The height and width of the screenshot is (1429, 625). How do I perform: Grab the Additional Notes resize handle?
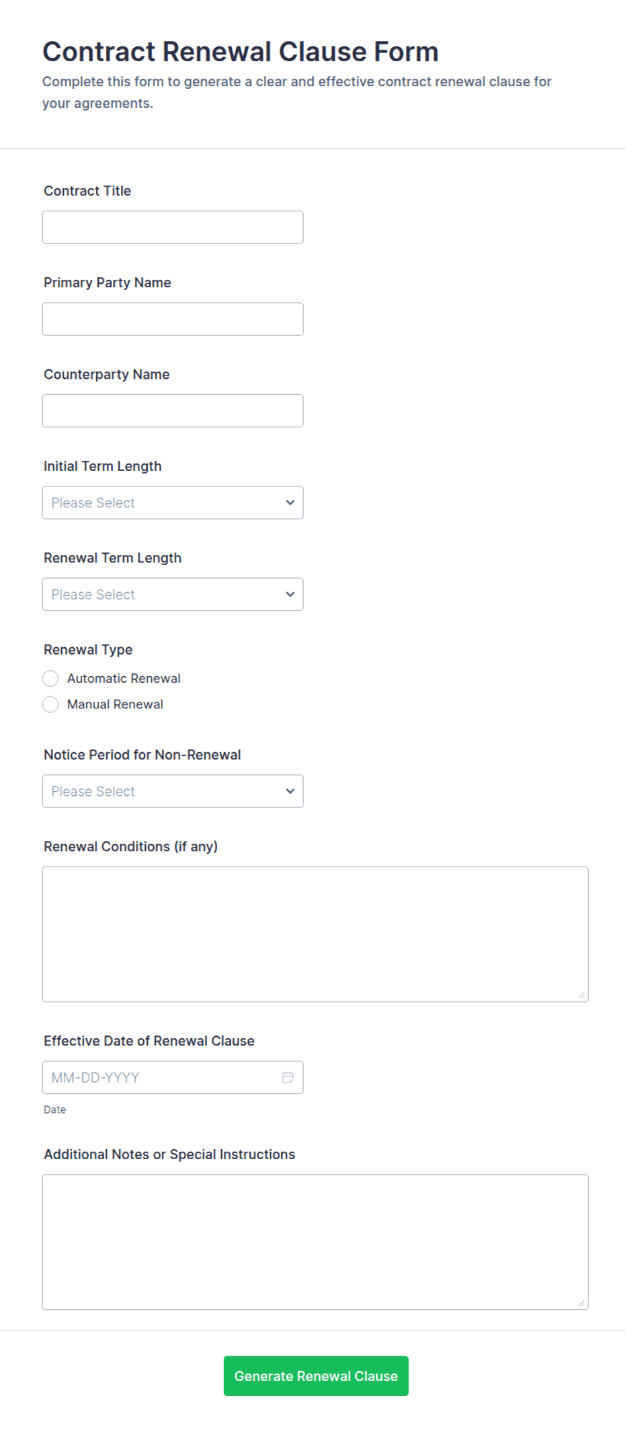click(x=581, y=1303)
